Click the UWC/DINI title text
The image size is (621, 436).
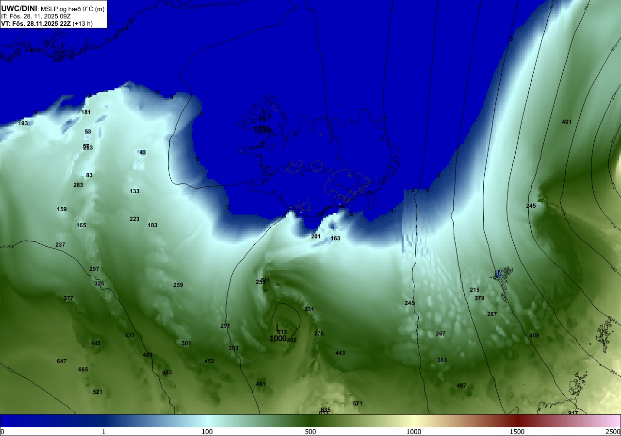[19, 8]
